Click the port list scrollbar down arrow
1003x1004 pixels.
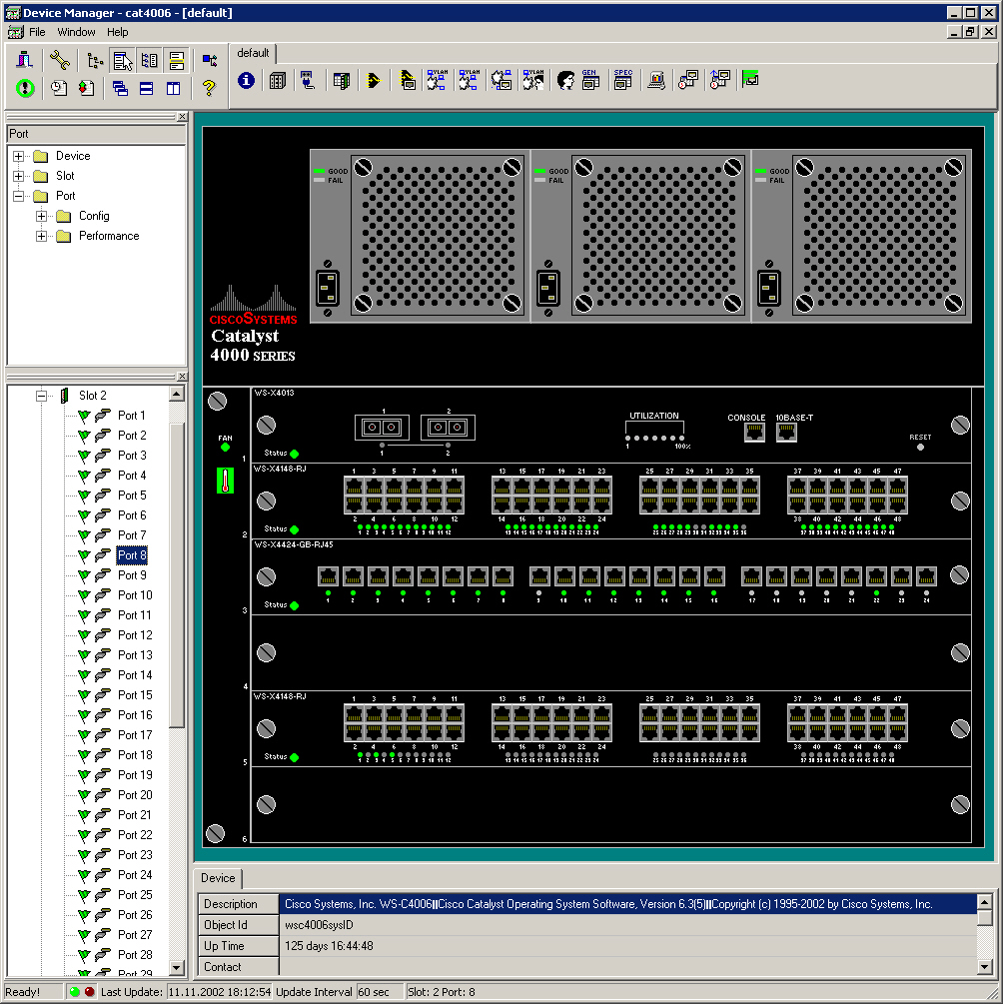177,968
